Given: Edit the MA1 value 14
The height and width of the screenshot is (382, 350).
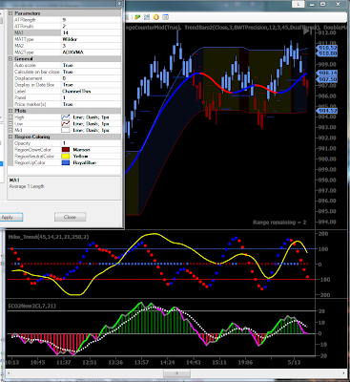Looking at the screenshot, I should click(x=91, y=32).
